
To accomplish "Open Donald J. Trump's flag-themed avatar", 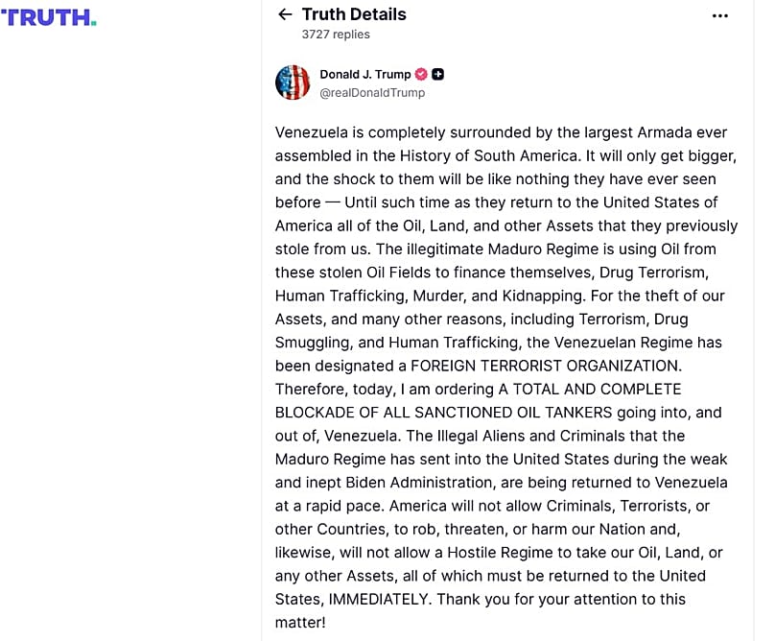I will tap(293, 83).
